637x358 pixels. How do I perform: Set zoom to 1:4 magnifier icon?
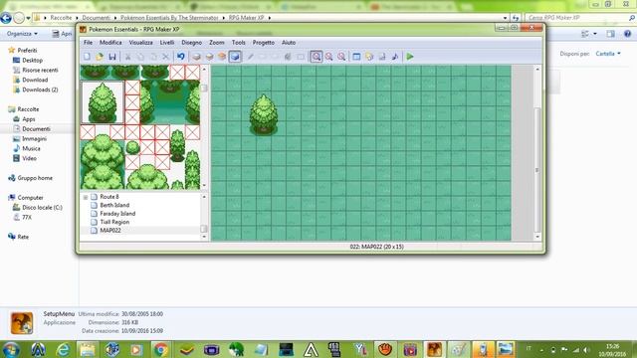(341, 57)
